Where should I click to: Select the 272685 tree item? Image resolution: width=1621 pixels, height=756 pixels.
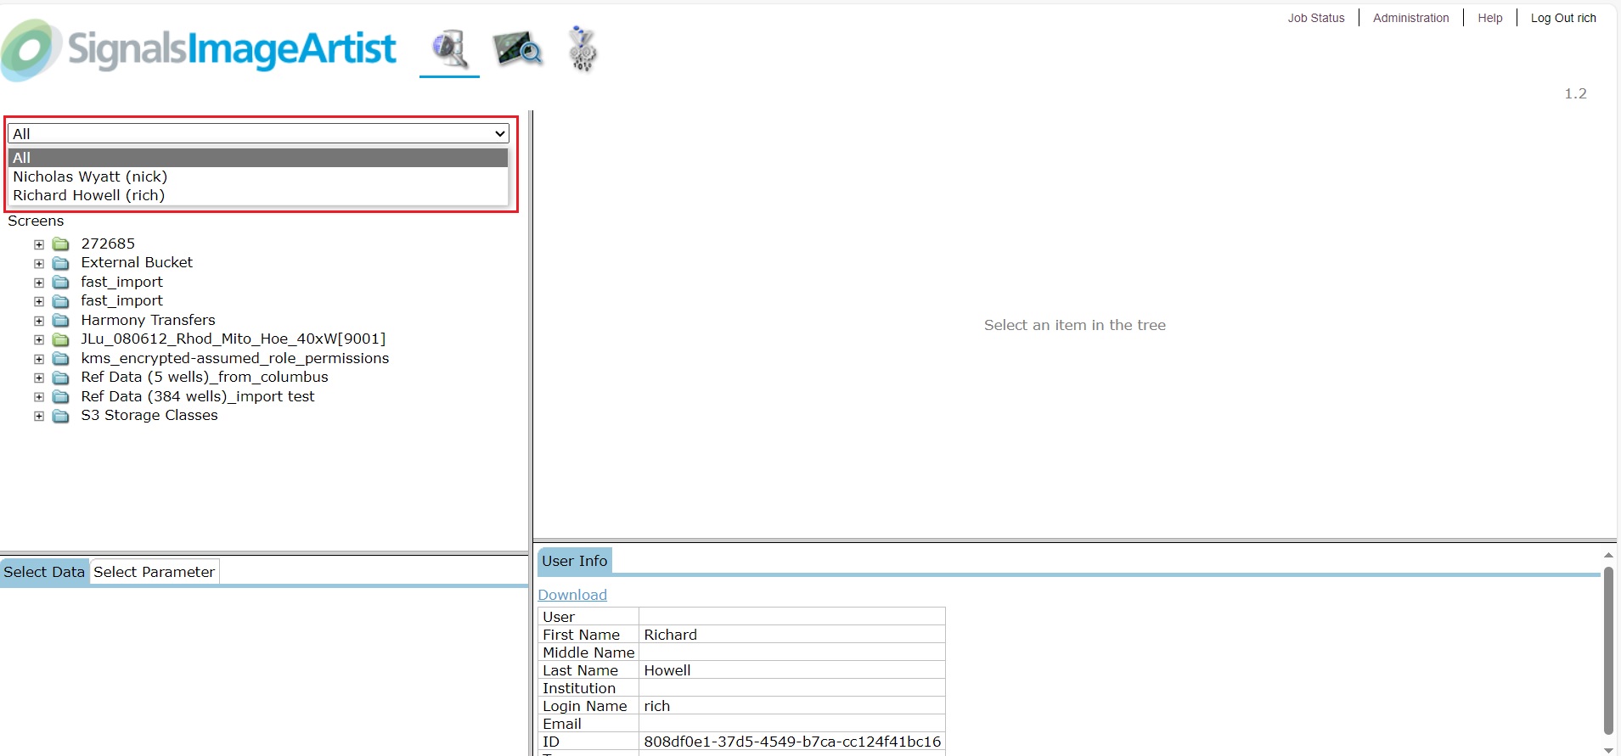coord(108,244)
